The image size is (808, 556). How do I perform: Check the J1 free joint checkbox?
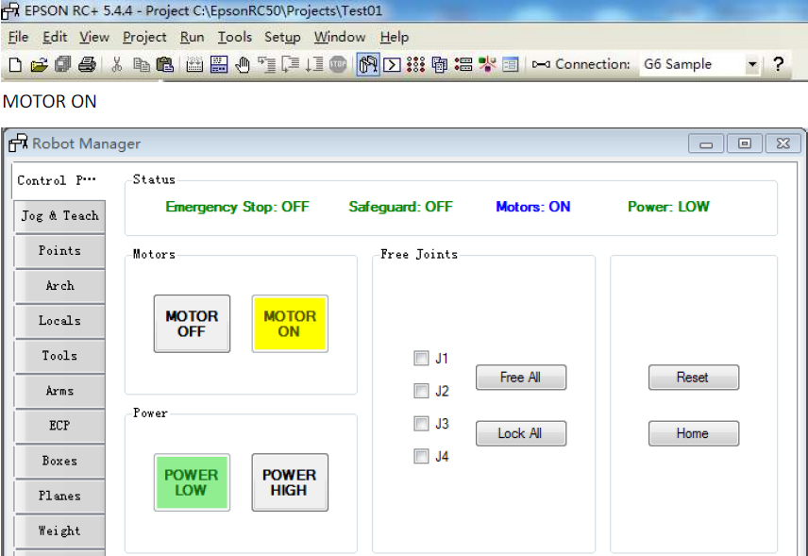click(421, 358)
